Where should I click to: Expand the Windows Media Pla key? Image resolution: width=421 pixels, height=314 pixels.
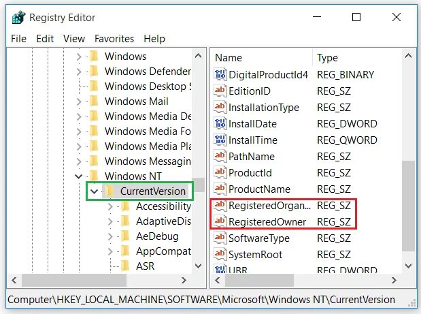[79, 146]
